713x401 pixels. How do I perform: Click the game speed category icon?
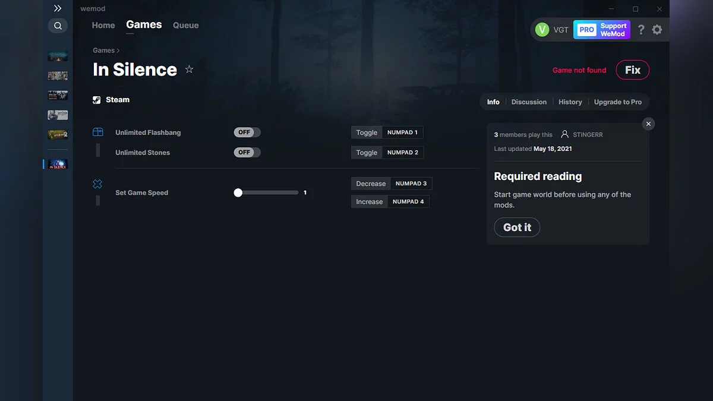pyautogui.click(x=99, y=184)
